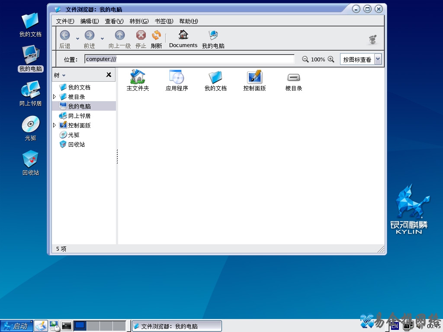Open the back history dropdown arrow
This screenshot has width=443, height=332.
(77, 38)
